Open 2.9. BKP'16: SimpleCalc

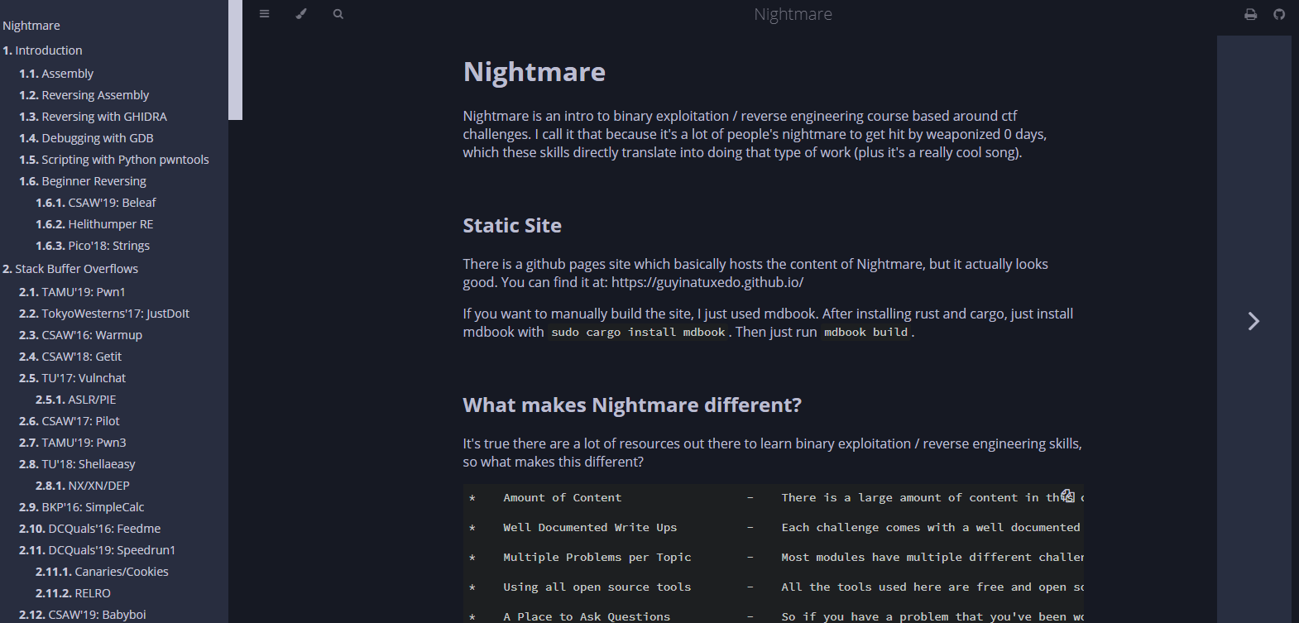(82, 507)
